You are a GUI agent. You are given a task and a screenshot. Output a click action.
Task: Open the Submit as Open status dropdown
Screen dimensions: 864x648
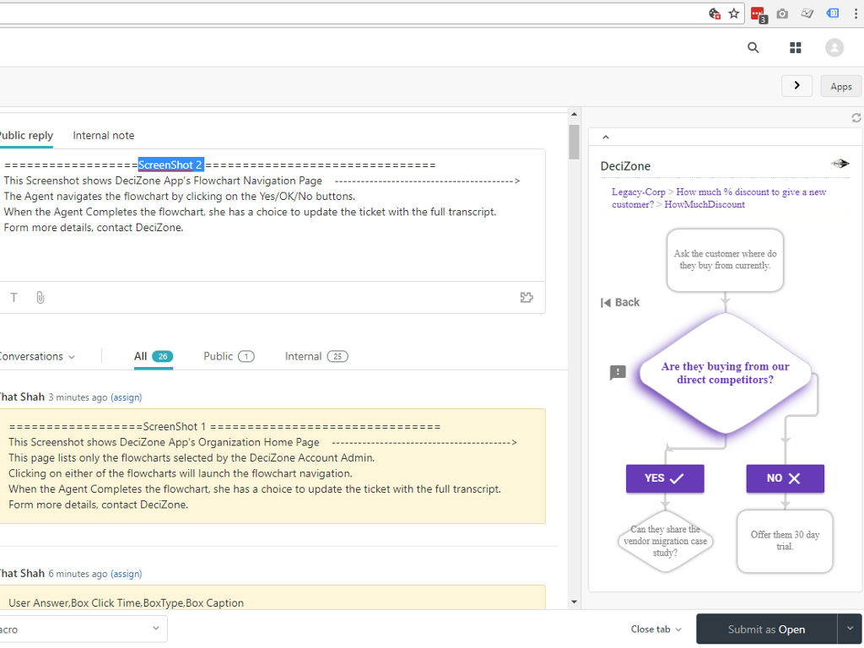(850, 629)
